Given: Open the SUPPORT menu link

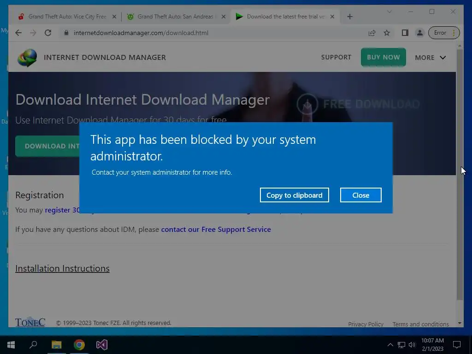Looking at the screenshot, I should tap(336, 57).
